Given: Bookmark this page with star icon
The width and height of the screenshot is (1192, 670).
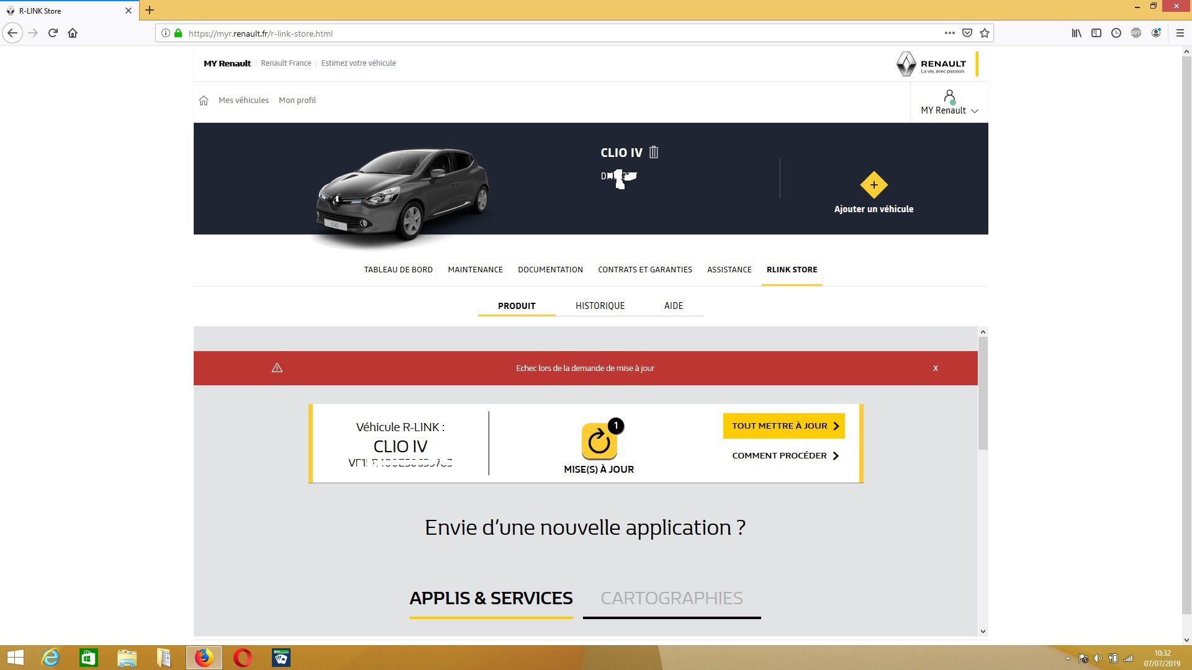Looking at the screenshot, I should click(984, 33).
